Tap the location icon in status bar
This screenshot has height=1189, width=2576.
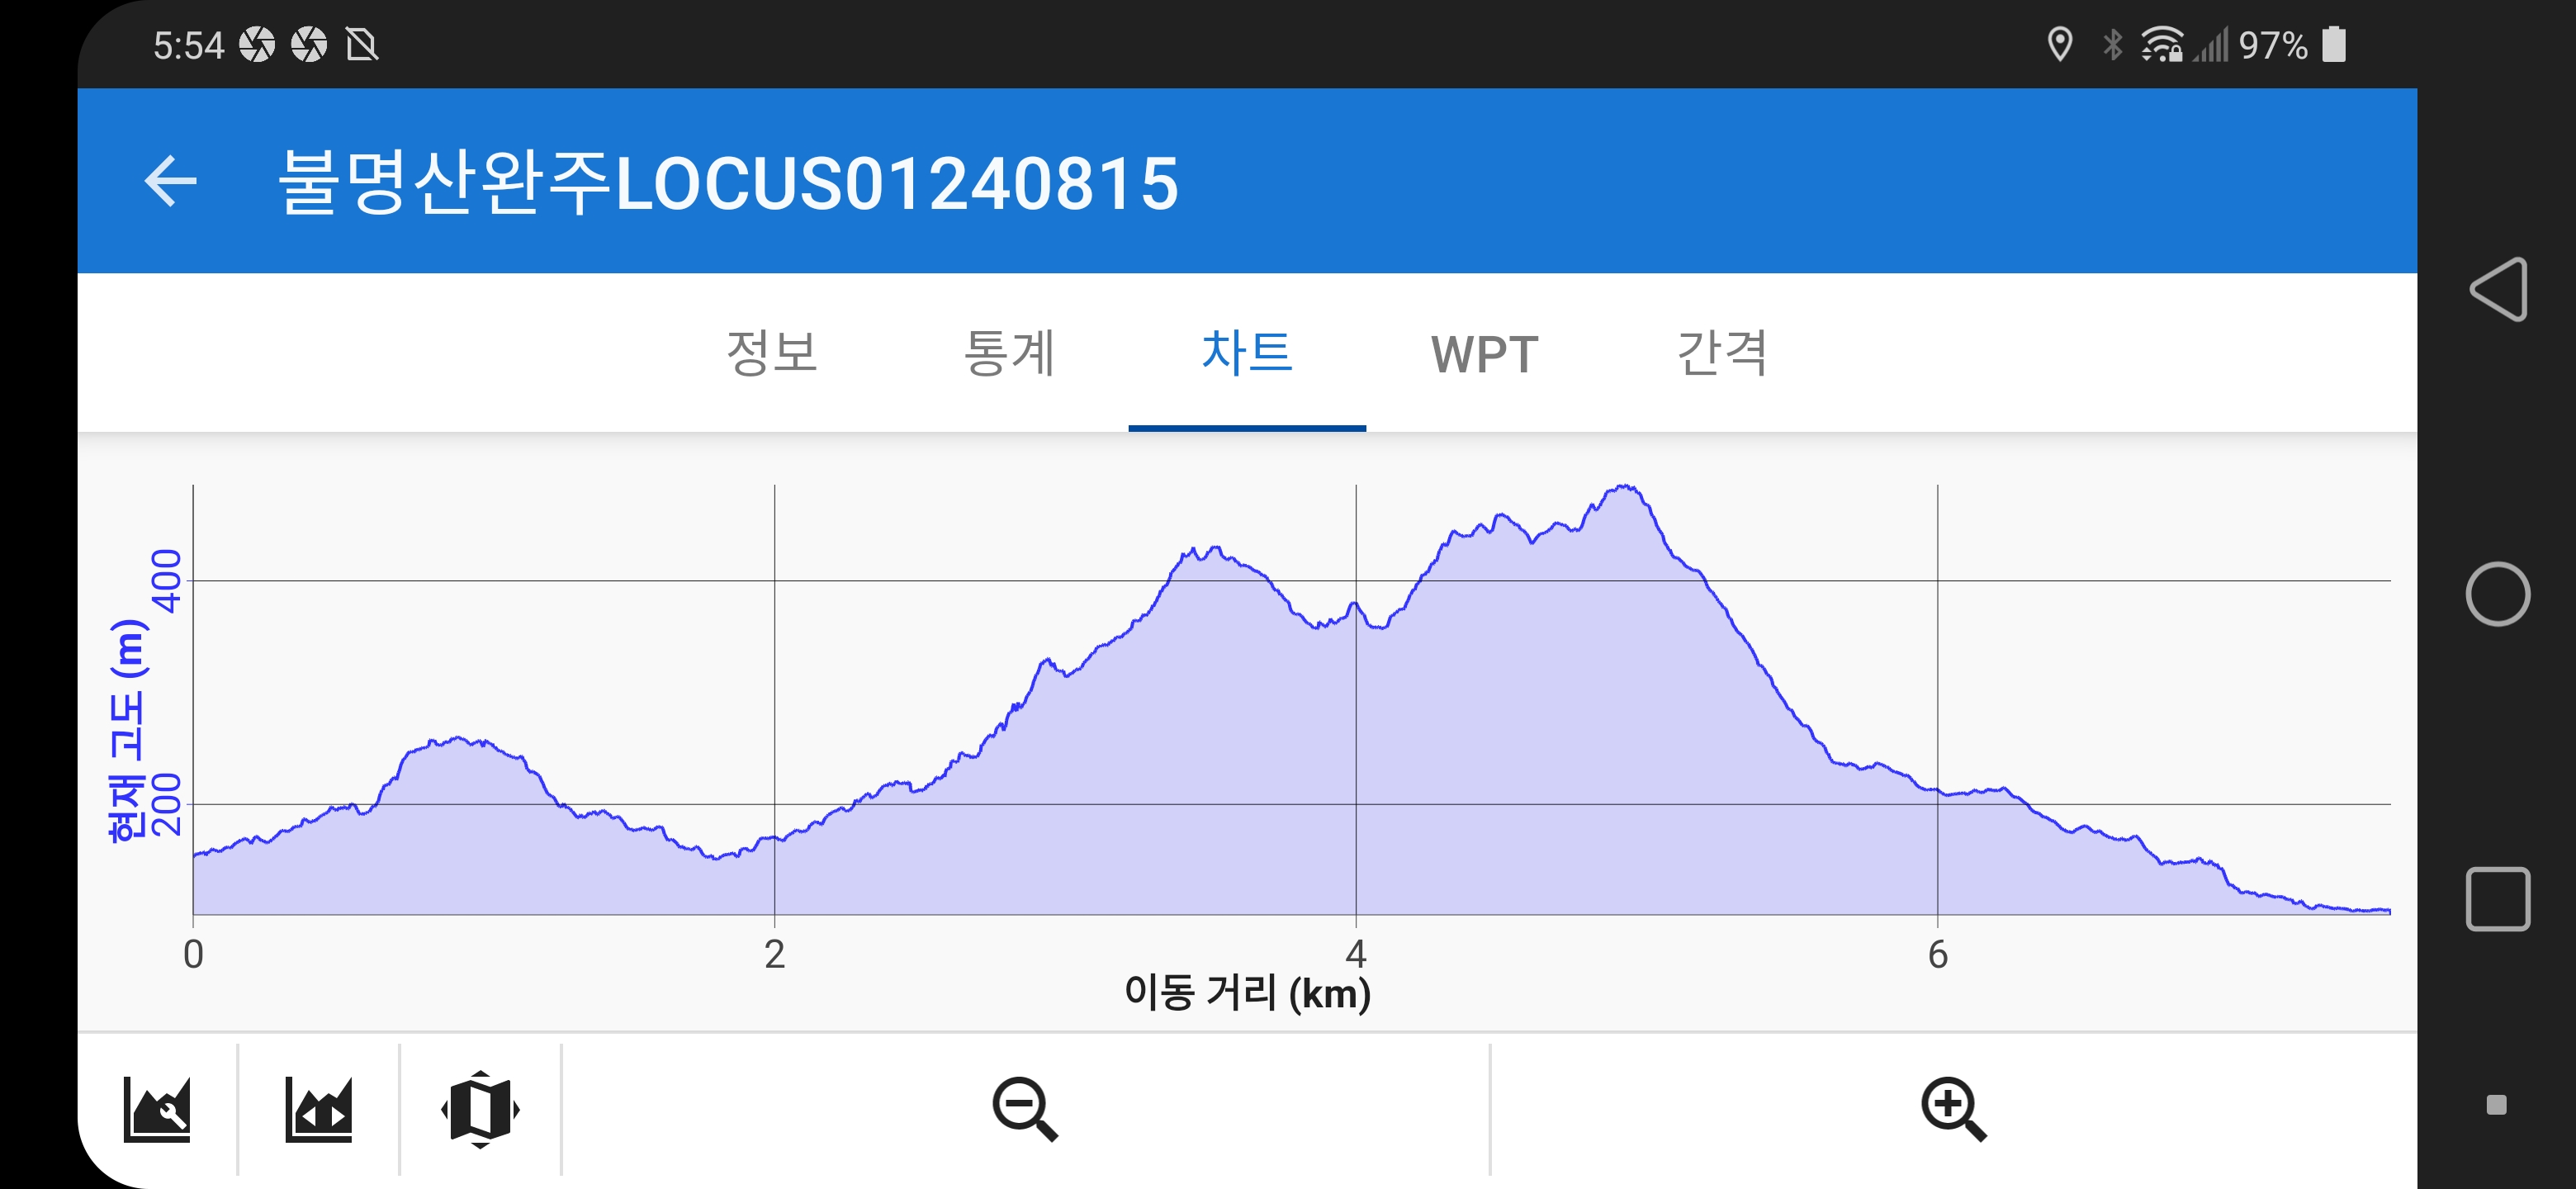[2059, 45]
